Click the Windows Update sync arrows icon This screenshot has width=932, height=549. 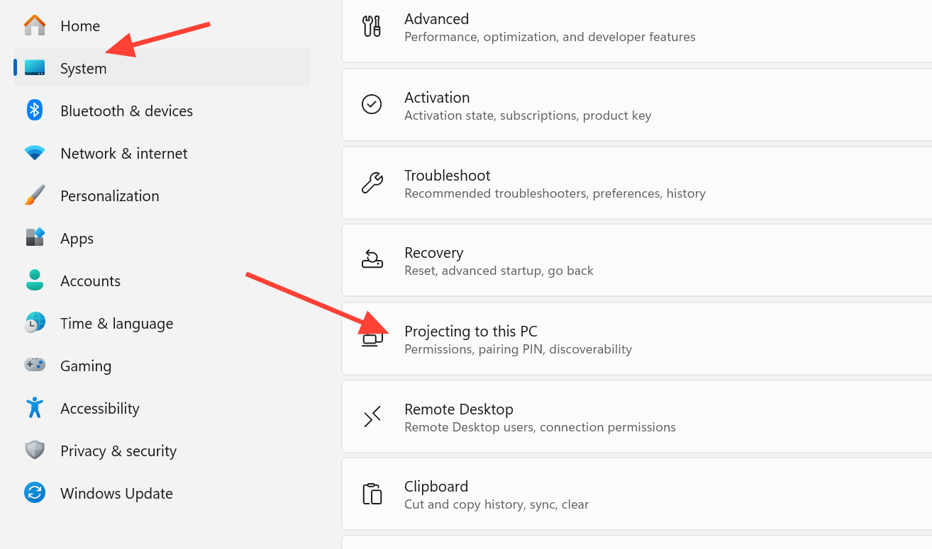pyautogui.click(x=34, y=493)
